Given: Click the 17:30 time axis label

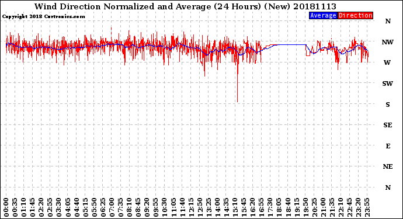Looking at the screenshot, I should click(x=270, y=207).
